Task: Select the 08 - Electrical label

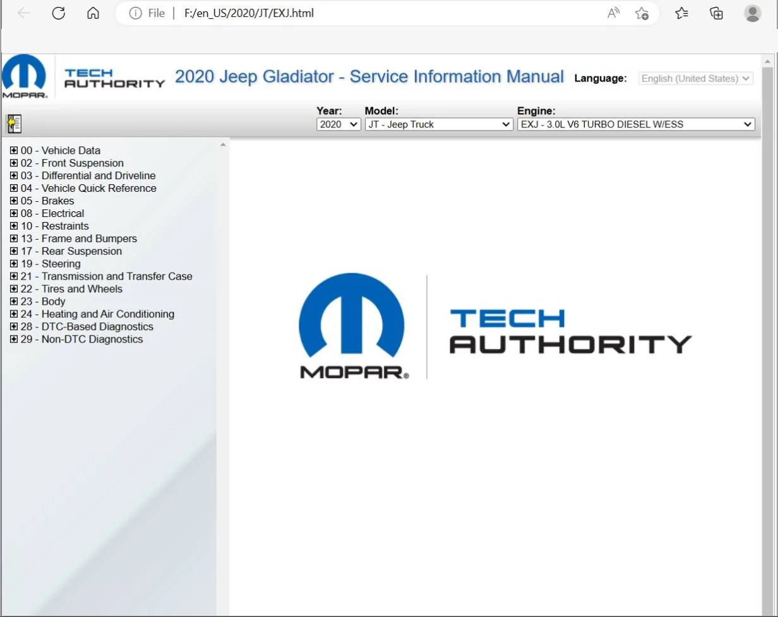Action: [52, 213]
